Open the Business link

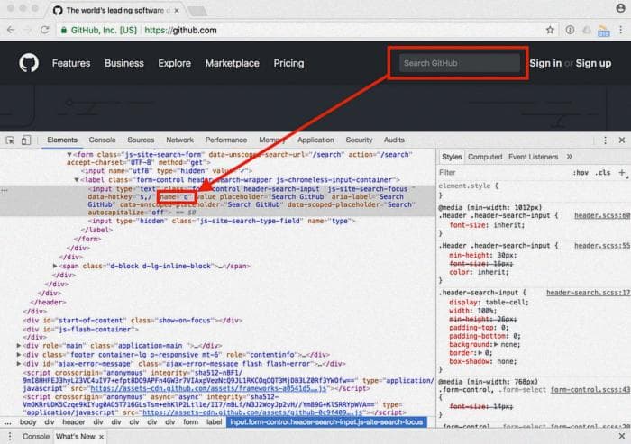(124, 63)
